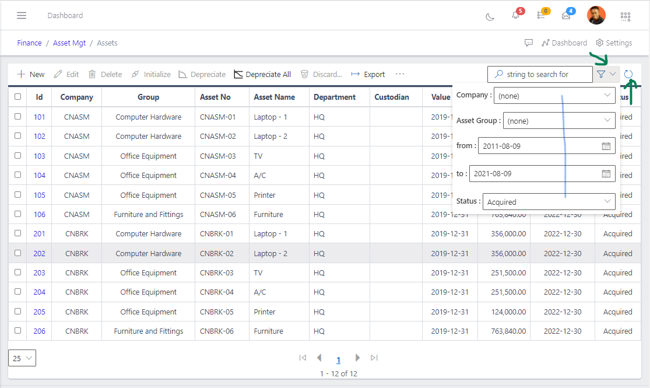Image resolution: width=650 pixels, height=388 pixels.
Task: Click the apps grid icon top right
Action: tap(625, 16)
